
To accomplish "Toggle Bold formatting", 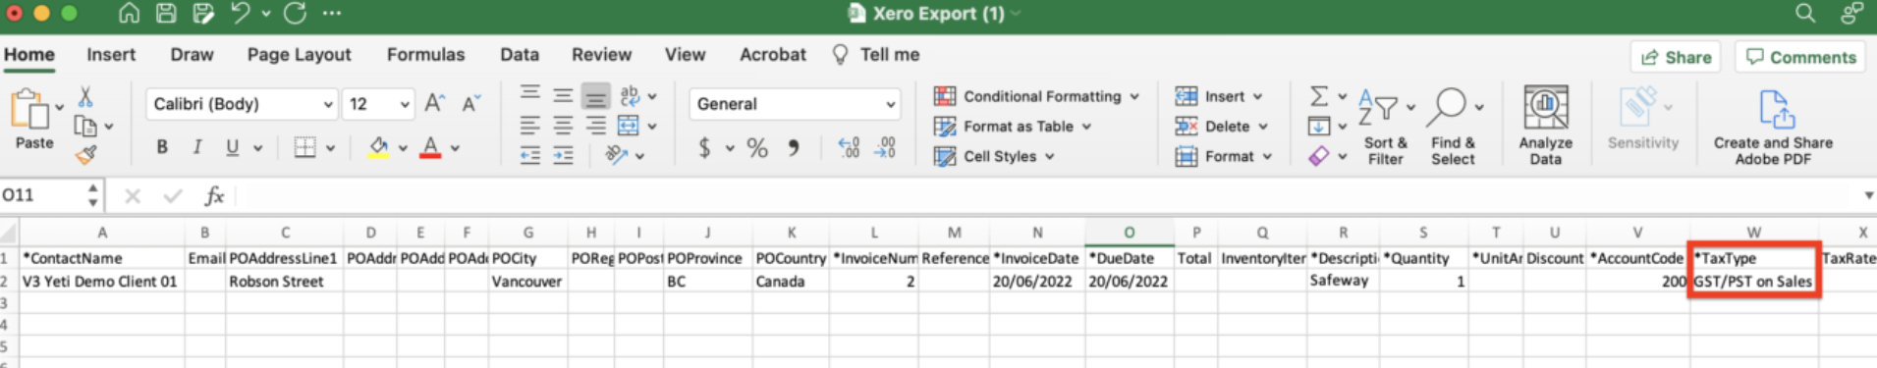I will 162,147.
